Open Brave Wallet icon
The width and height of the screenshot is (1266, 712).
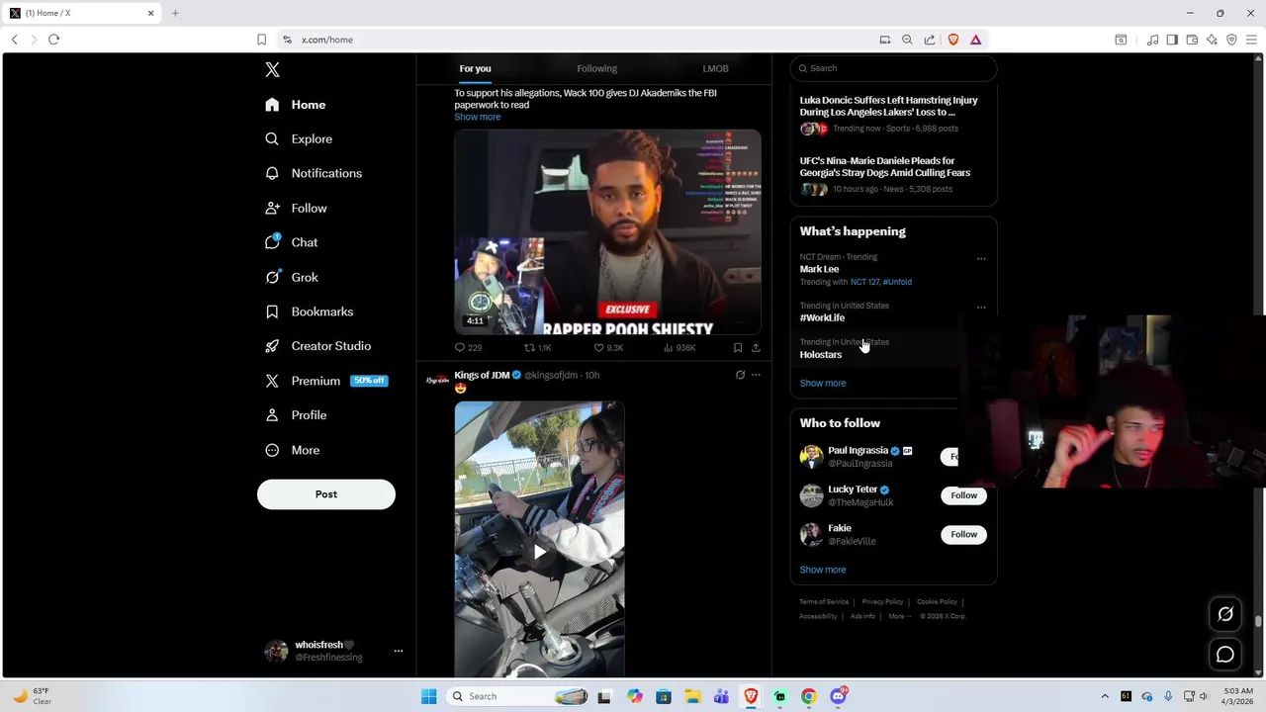pyautogui.click(x=1192, y=40)
